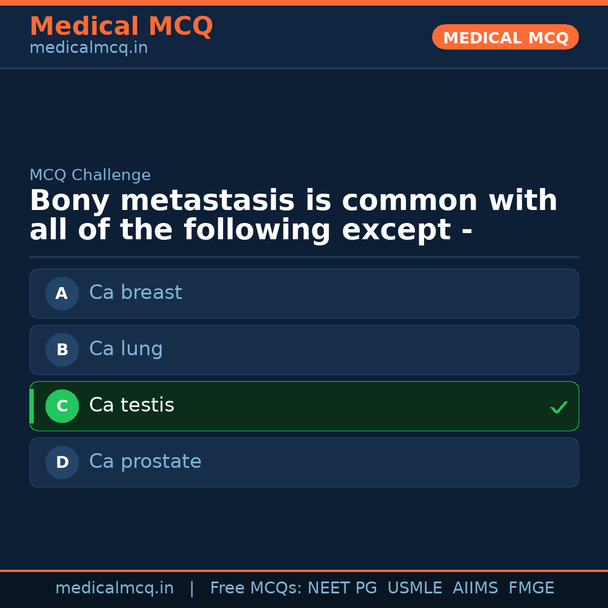This screenshot has width=608, height=608.
Task: Click the orange Medical MCQ header title
Action: pyautogui.click(x=121, y=26)
